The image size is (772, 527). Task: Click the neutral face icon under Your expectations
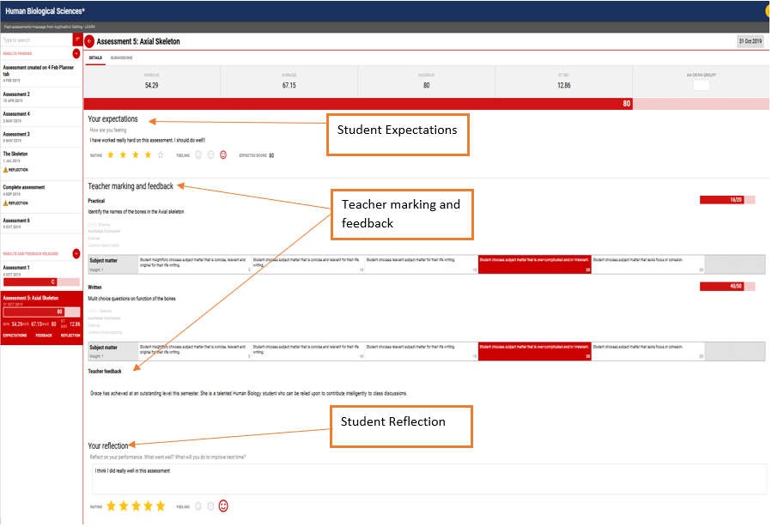click(210, 154)
